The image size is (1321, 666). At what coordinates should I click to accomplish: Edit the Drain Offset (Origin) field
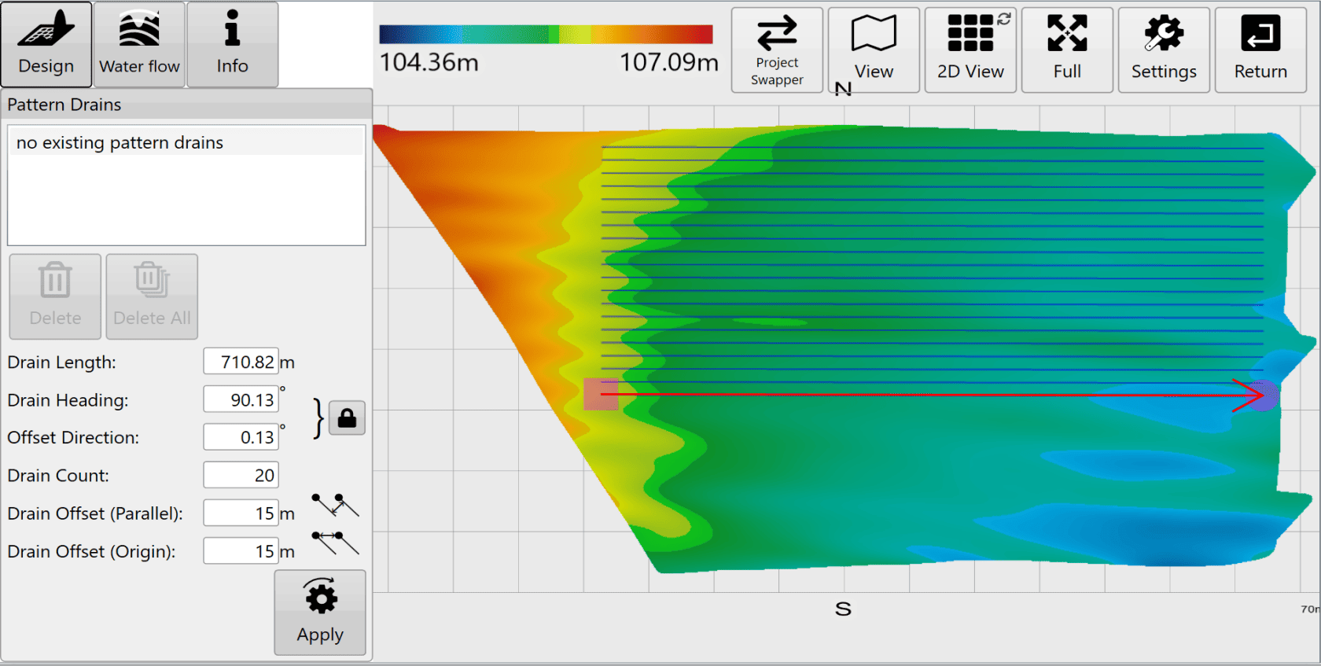[241, 550]
